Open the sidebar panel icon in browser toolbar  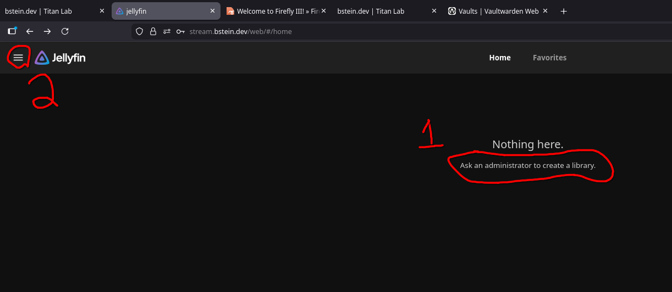point(12,31)
